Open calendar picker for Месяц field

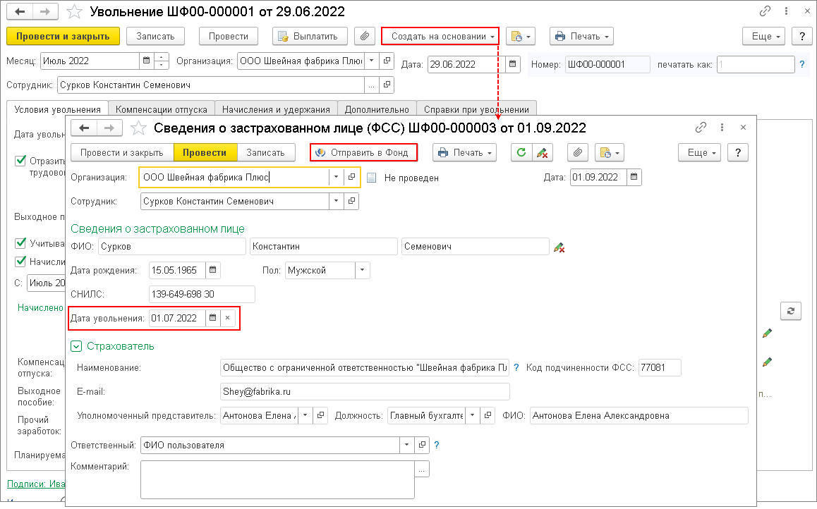pos(147,61)
